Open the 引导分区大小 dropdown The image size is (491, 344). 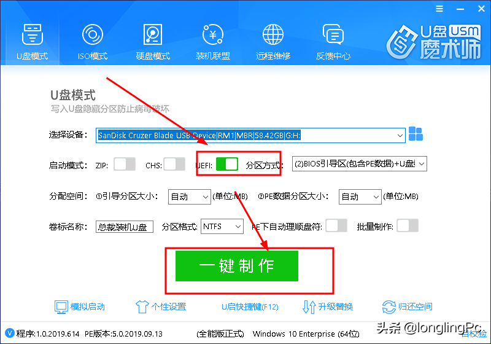190,197
